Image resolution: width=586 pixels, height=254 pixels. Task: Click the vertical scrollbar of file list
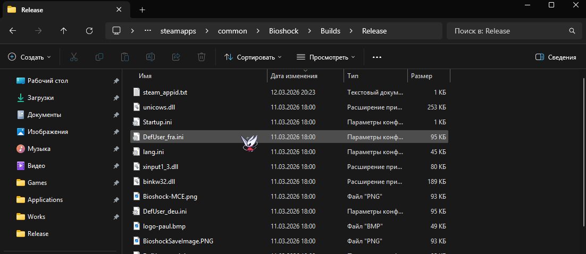click(x=584, y=151)
